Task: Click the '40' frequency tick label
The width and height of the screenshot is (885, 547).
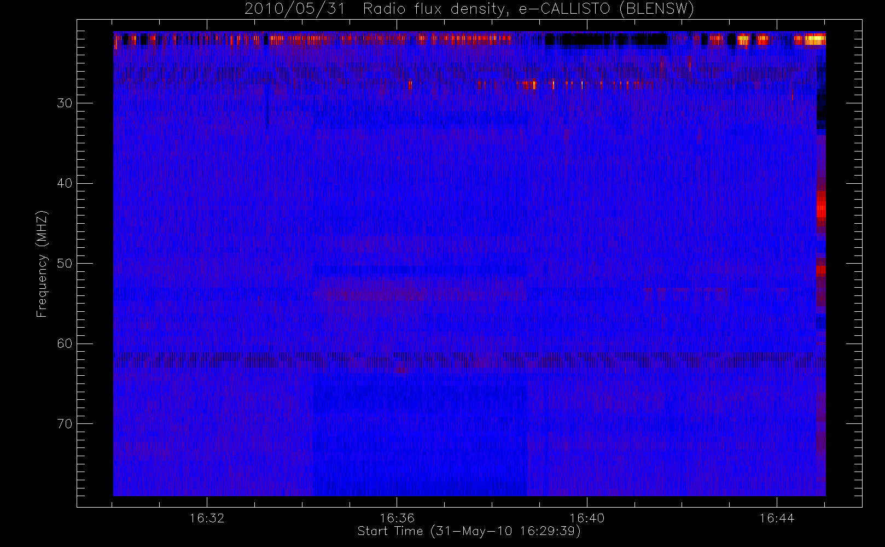Action: coord(65,183)
